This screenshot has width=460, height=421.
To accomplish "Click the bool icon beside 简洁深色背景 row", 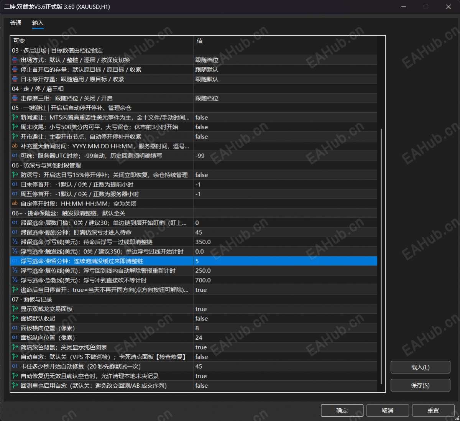I will click(15, 347).
